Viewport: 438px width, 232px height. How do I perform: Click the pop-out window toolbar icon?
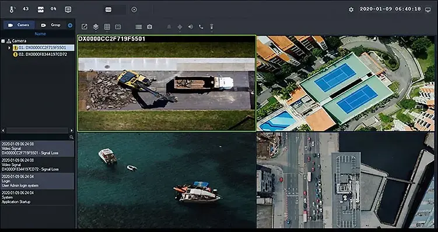(x=85, y=27)
